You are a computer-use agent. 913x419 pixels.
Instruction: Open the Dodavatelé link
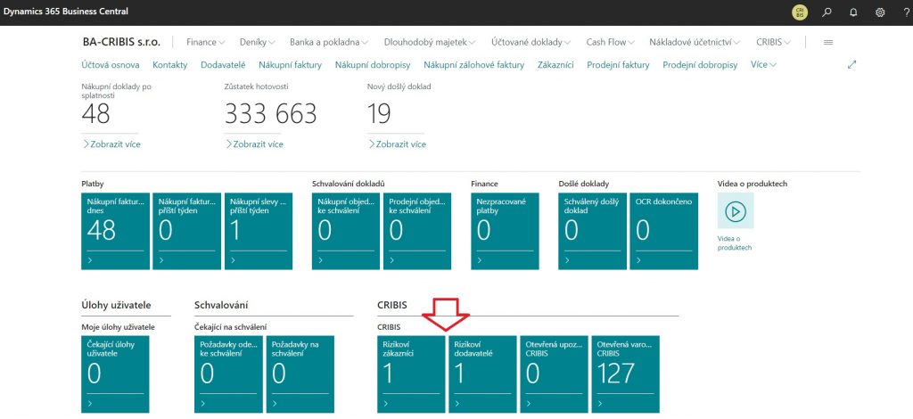coord(223,65)
